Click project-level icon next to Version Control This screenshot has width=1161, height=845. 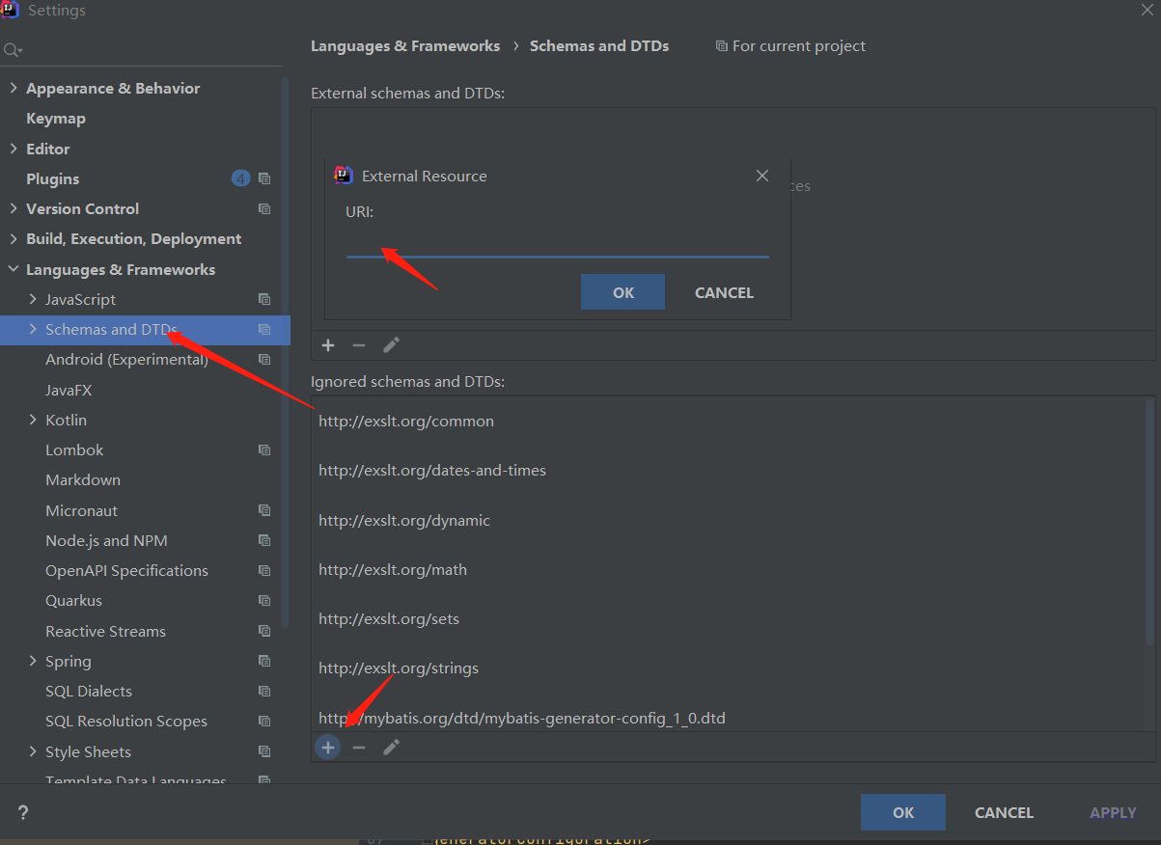(264, 209)
